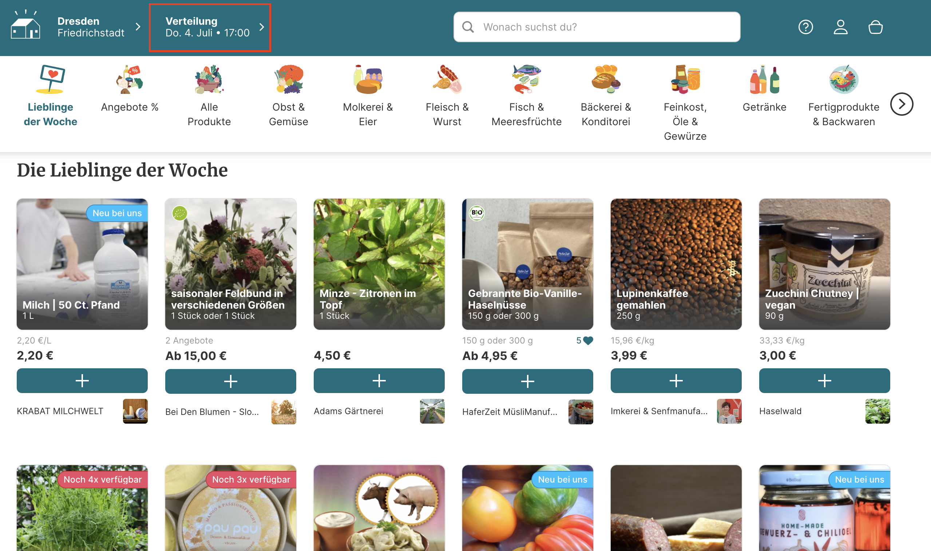Click the house logo icon
Screen dimensions: 931x551
coord(25,24)
